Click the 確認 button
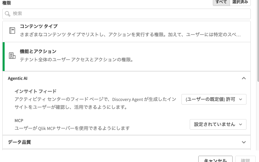Viewport: 259px width, 162px height. (245, 160)
